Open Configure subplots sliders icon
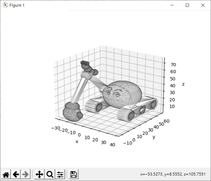 point(60,174)
